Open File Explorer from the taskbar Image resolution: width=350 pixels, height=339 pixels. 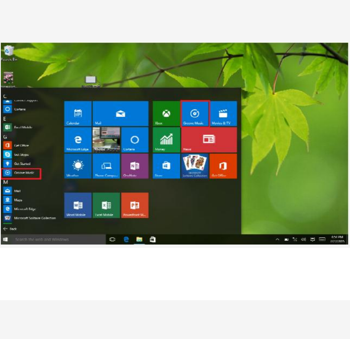[x=139, y=240]
